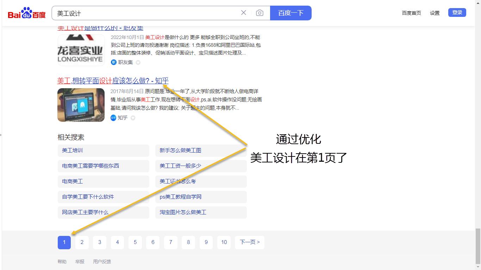Click the 职友集 source icon

click(x=113, y=62)
